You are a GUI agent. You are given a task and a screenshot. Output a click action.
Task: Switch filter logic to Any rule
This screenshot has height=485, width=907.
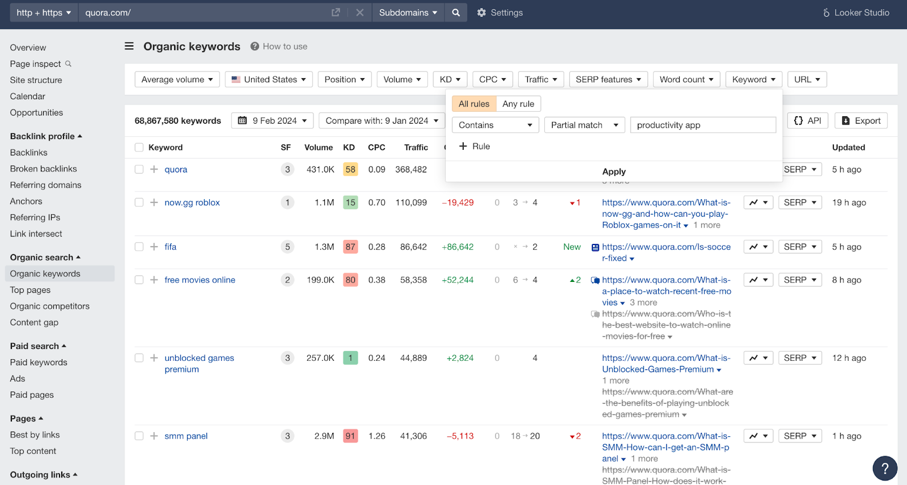point(518,104)
